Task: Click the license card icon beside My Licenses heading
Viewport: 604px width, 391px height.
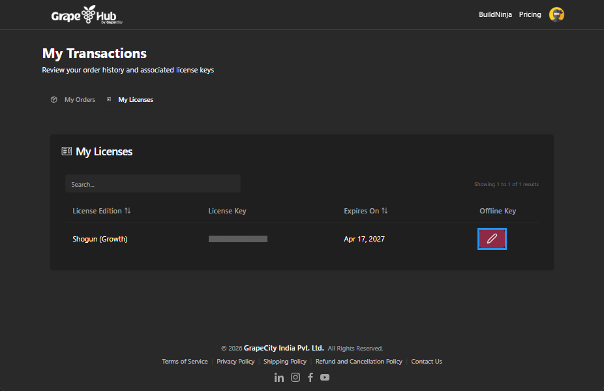Action: pos(66,150)
